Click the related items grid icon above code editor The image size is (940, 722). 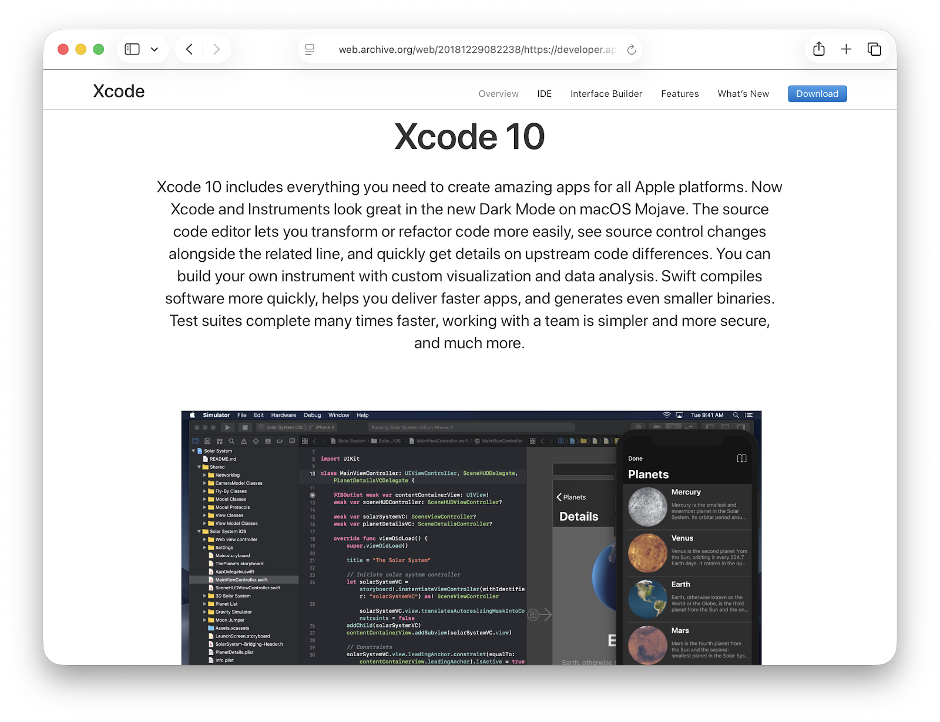(x=305, y=441)
